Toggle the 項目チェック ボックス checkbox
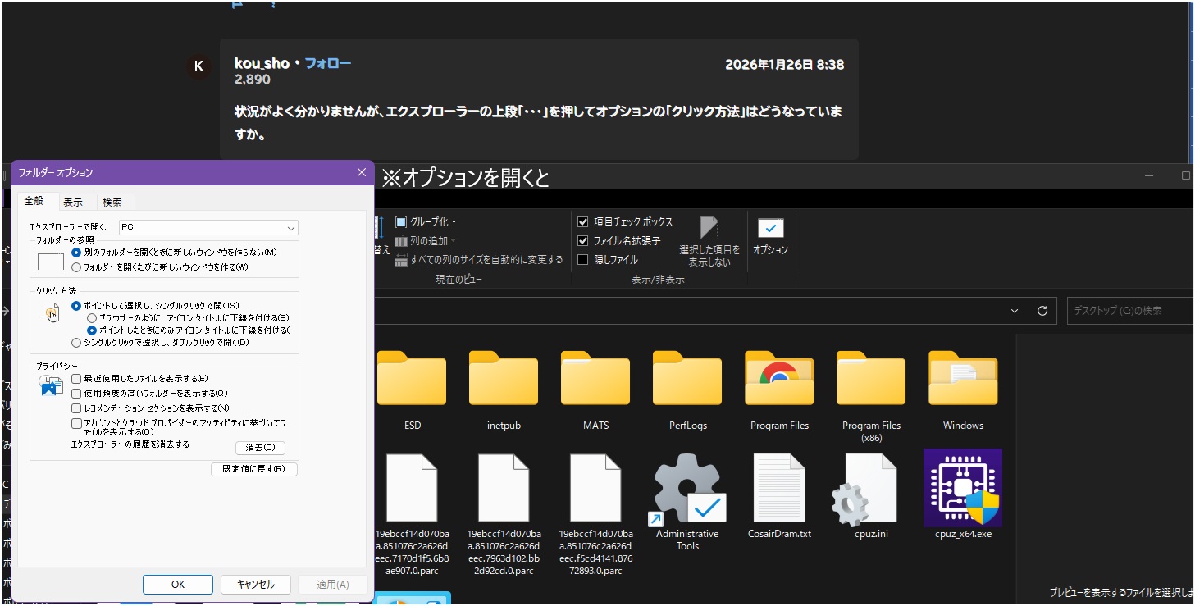Viewport: 1195px width, 606px height. pyautogui.click(x=583, y=221)
